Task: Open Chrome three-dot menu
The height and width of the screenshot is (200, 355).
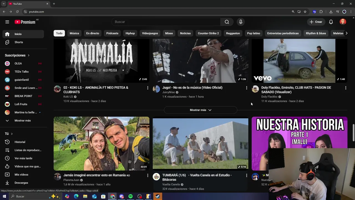Action: coord(351,12)
